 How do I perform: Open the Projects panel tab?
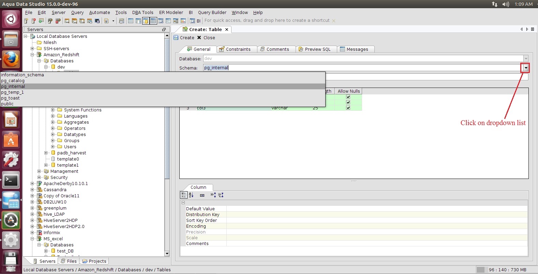tap(94, 261)
